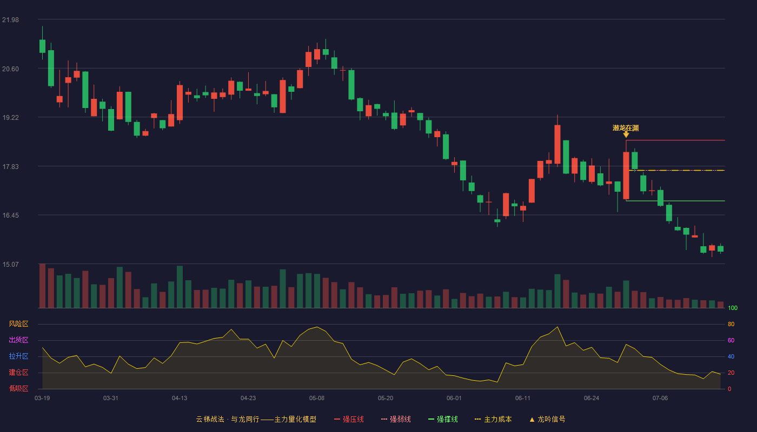Click the 03-19 date label
Image resolution: width=757 pixels, height=432 pixels.
[42, 398]
